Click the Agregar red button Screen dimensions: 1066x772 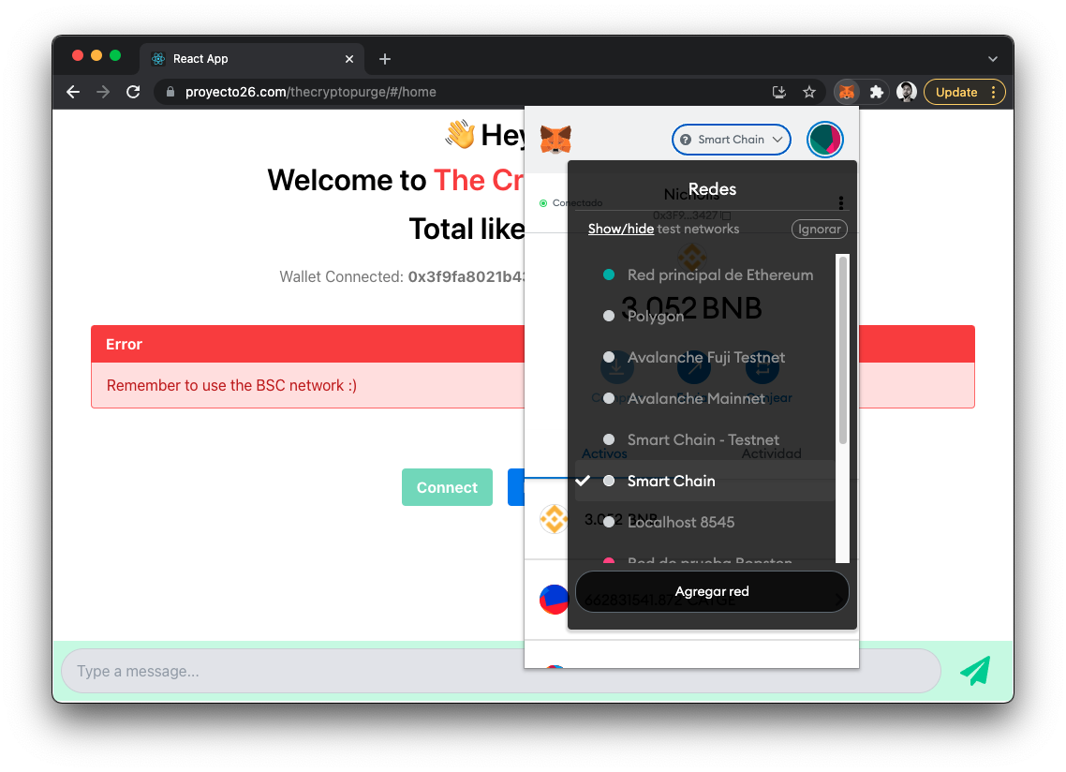click(712, 591)
